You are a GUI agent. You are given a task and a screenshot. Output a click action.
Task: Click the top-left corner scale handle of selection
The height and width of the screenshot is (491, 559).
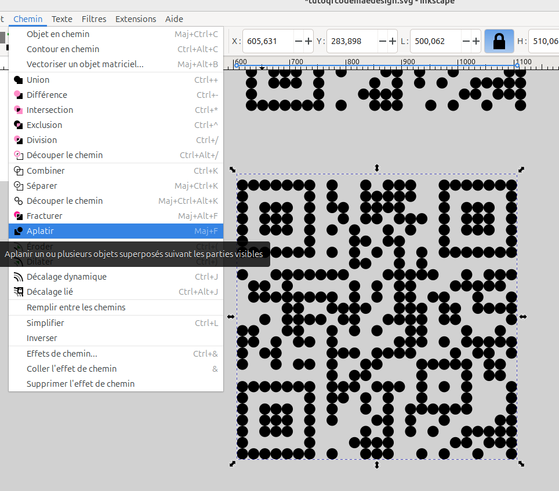[x=233, y=169]
